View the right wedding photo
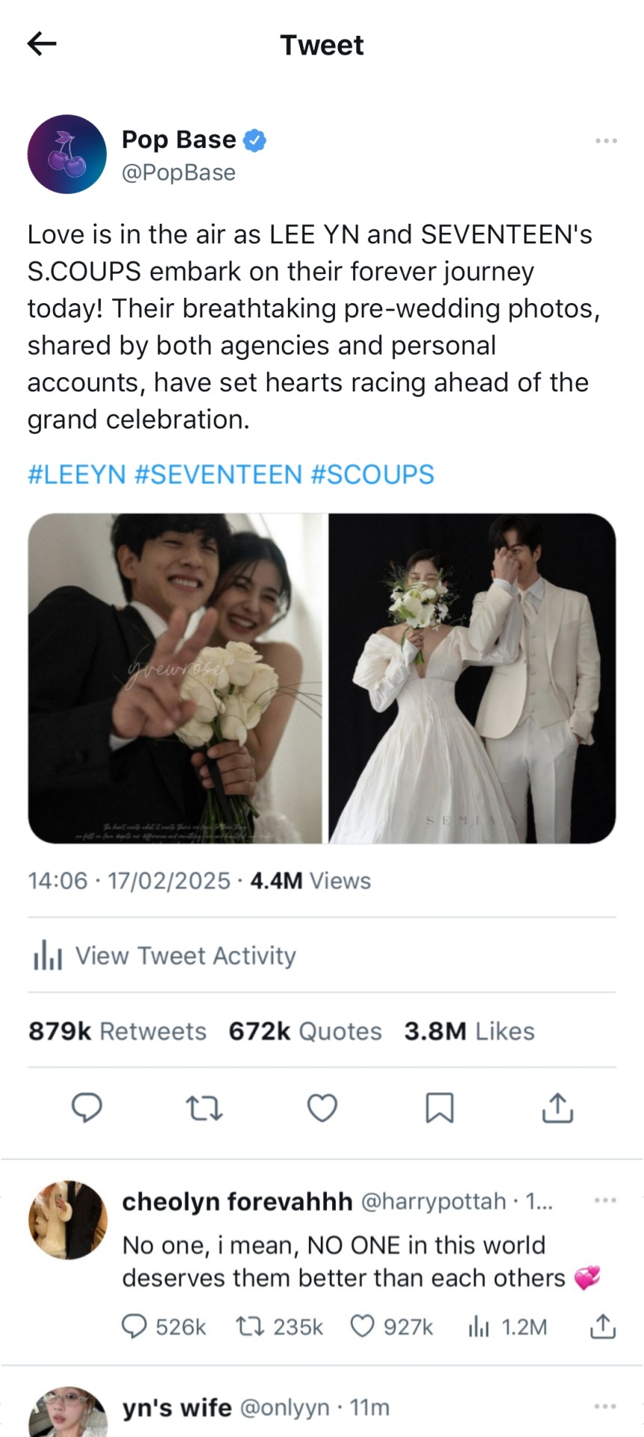This screenshot has width=644, height=1437. coord(472,678)
